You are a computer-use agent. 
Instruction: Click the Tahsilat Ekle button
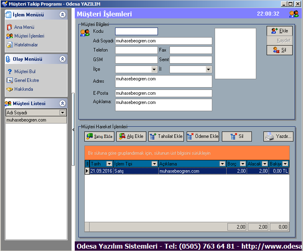(166, 136)
